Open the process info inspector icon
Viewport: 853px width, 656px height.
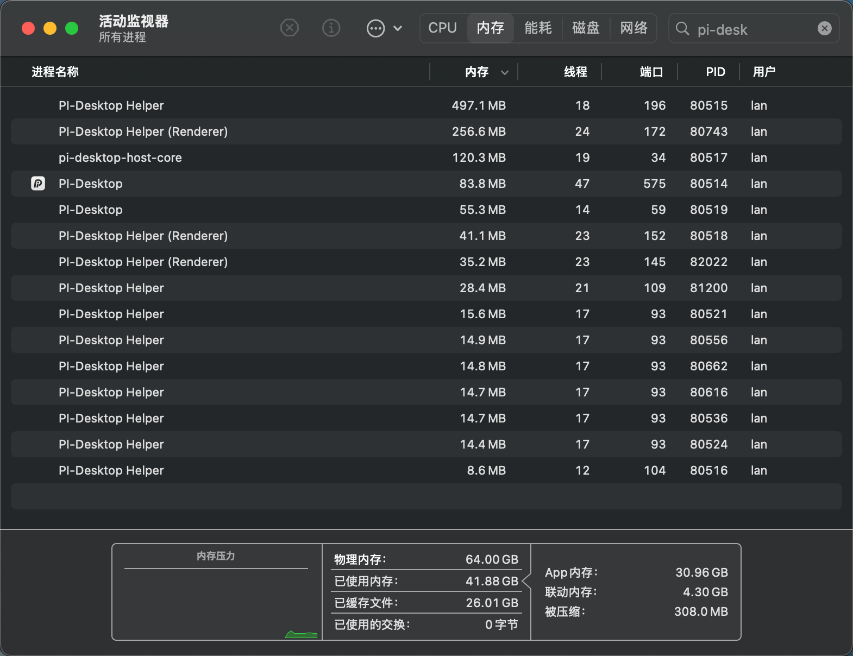[331, 28]
